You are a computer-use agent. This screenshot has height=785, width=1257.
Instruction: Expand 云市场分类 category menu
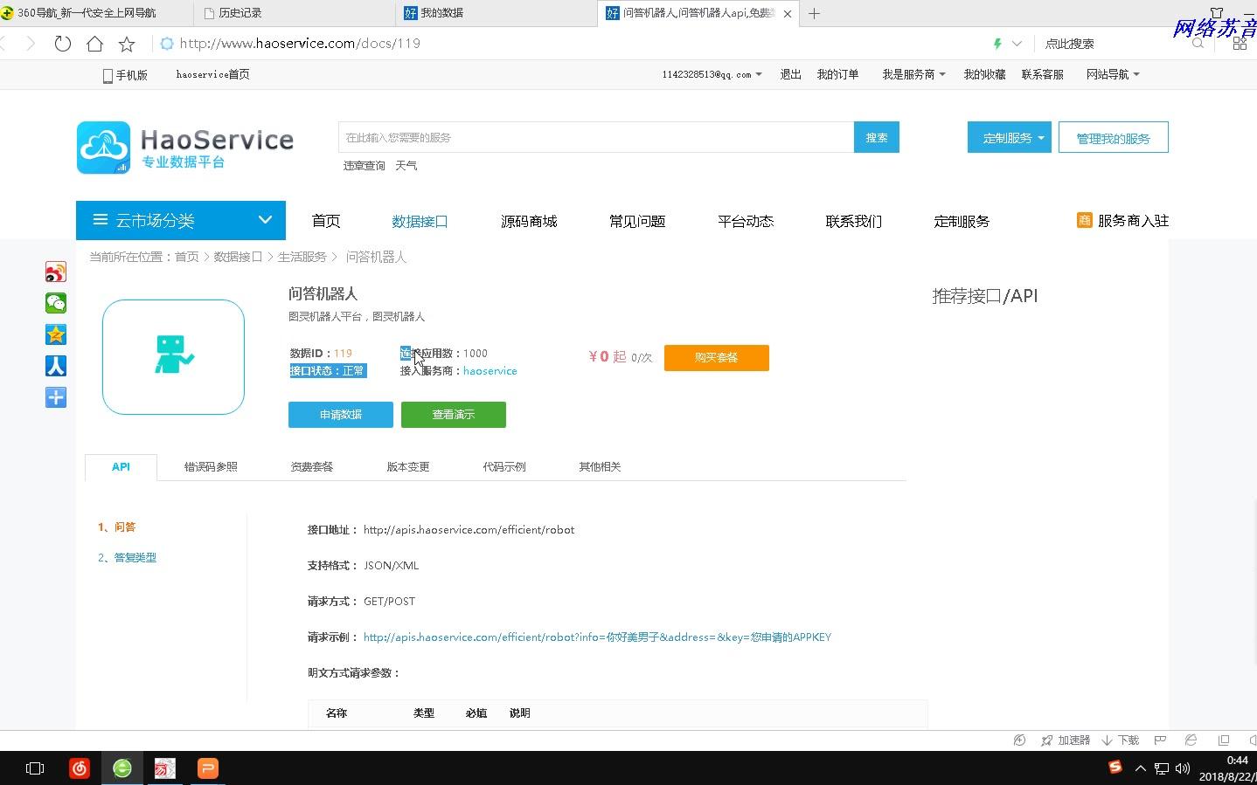pos(181,220)
